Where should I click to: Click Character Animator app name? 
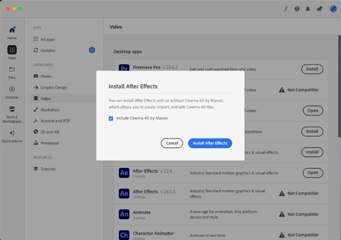click(x=153, y=233)
